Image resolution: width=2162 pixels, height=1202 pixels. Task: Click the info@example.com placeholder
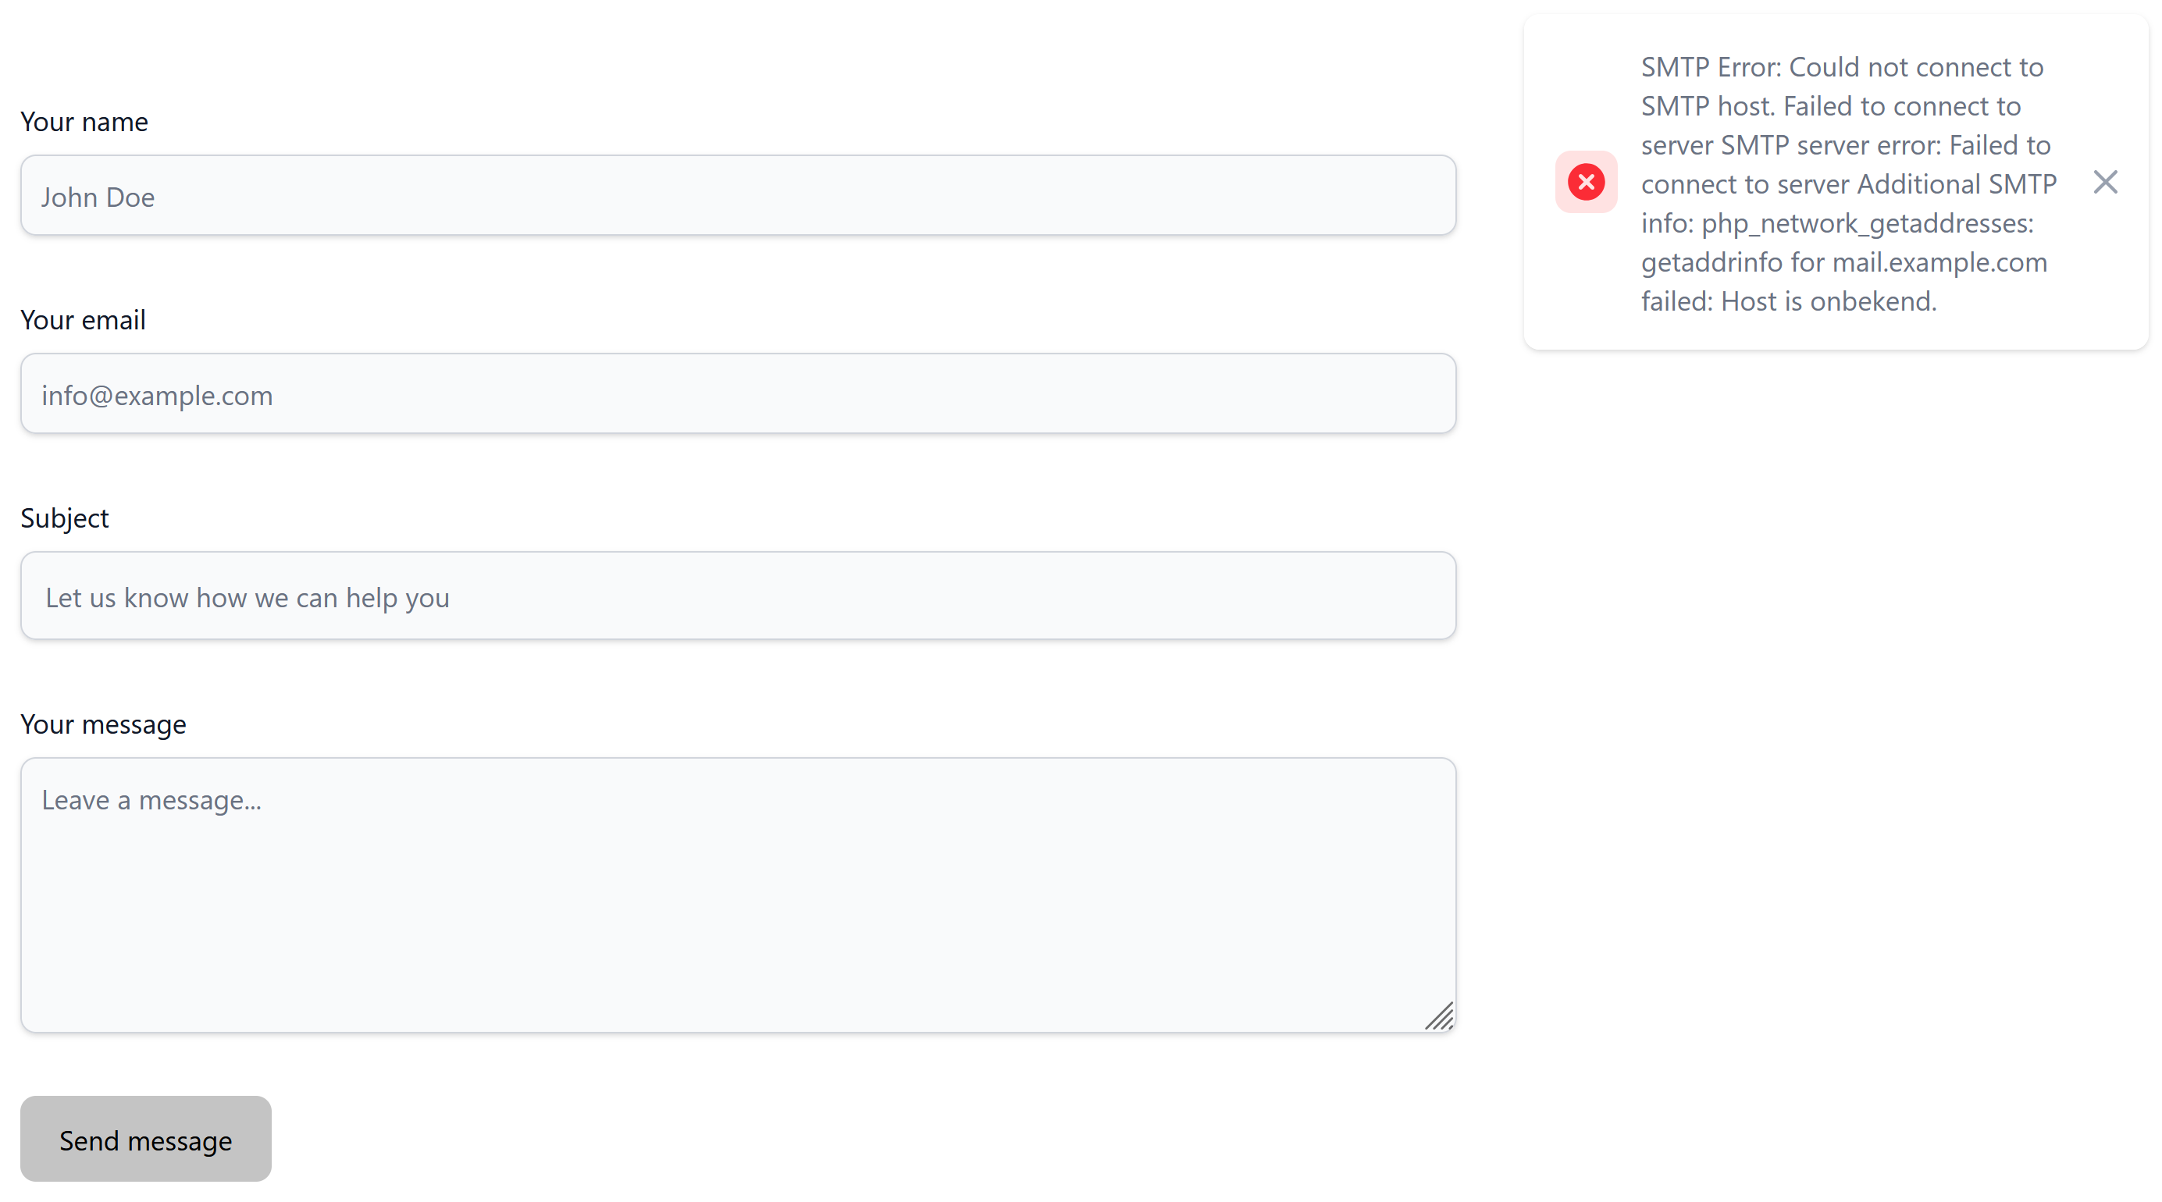click(157, 395)
